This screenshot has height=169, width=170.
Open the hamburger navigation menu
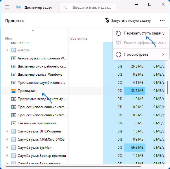click(7, 7)
